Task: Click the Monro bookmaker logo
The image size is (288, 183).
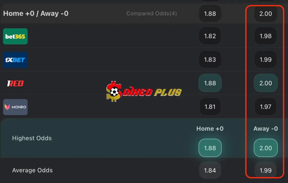Action: (15, 107)
